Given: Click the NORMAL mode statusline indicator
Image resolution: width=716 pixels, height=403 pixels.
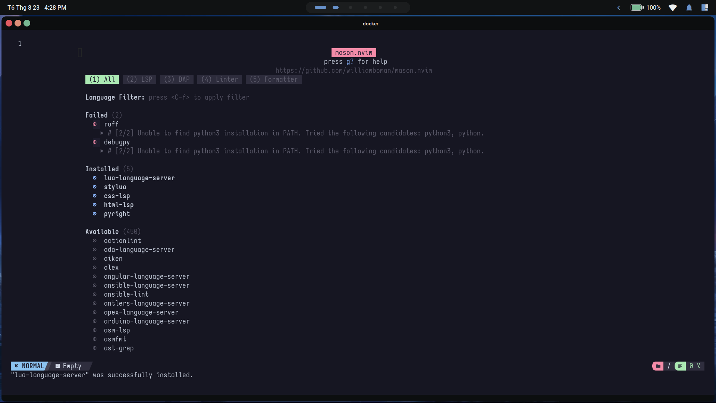Looking at the screenshot, I should [29, 366].
